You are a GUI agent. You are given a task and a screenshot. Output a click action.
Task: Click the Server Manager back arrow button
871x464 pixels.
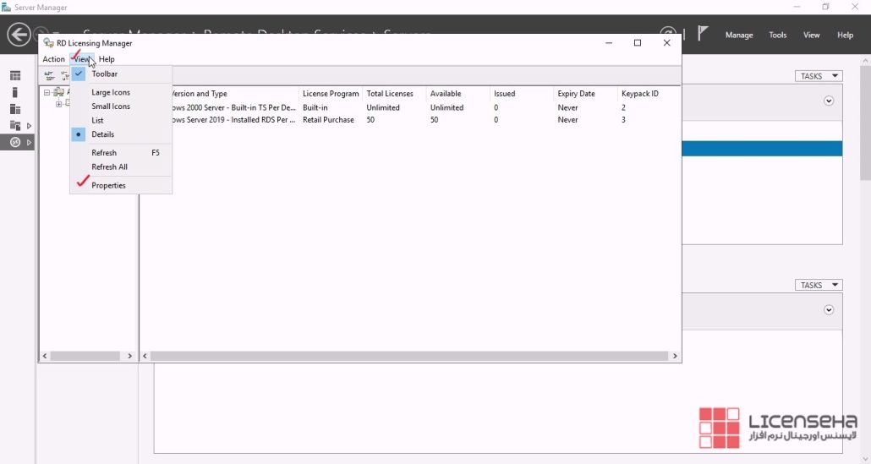click(x=19, y=35)
